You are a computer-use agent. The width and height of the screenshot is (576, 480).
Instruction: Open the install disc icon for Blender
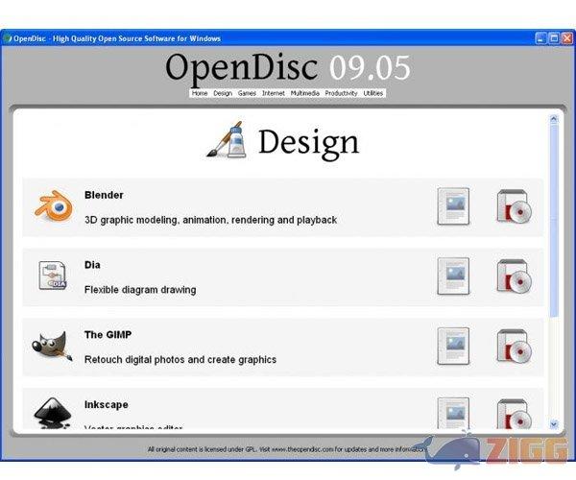click(514, 206)
